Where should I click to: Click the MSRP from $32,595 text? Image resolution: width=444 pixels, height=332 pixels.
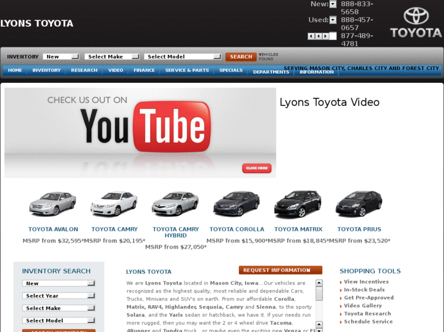[x=53, y=241]
